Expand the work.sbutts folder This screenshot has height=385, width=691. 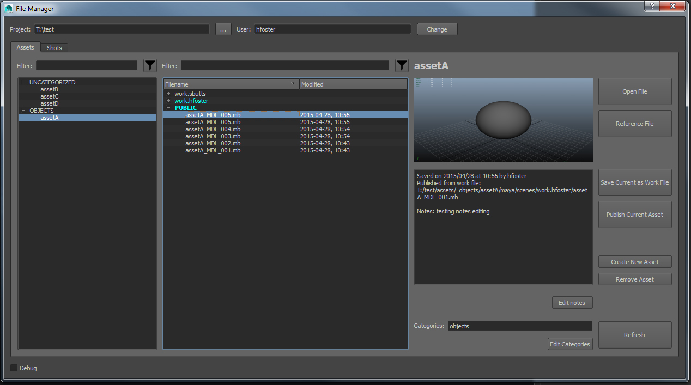(169, 94)
